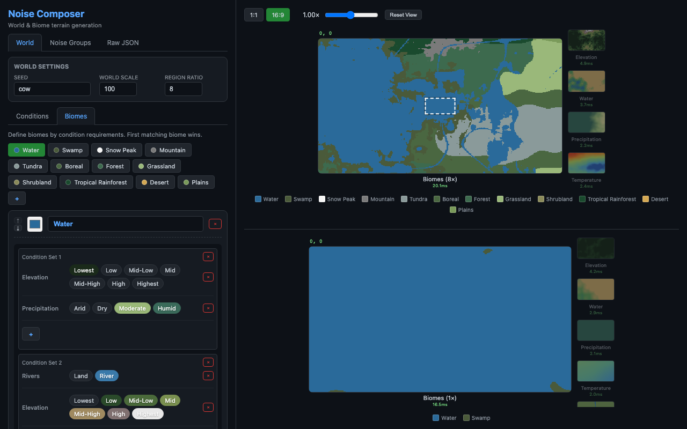Click the Seed input field

pos(52,89)
